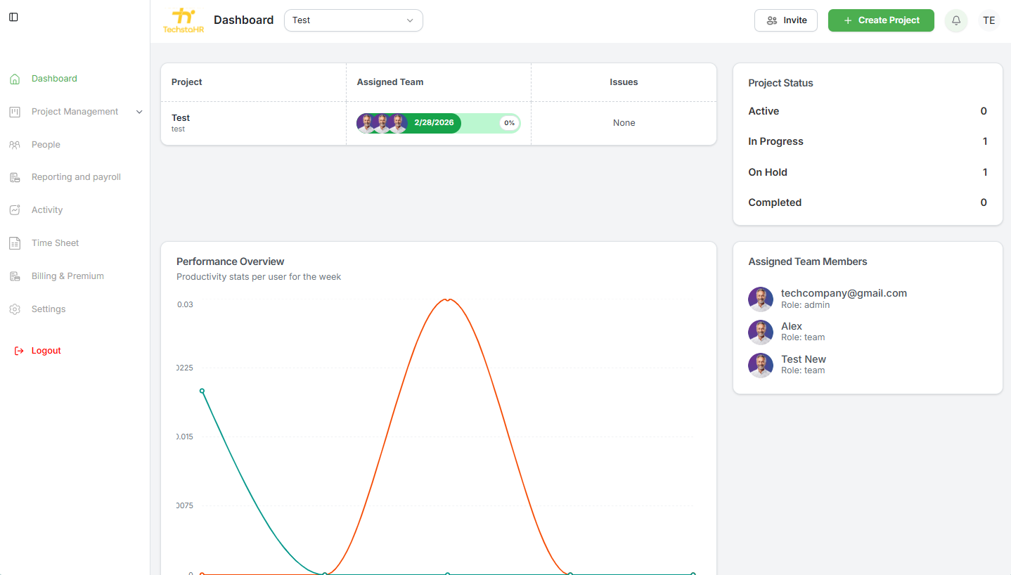The height and width of the screenshot is (575, 1011).
Task: Open the Settings gear icon
Action: click(x=14, y=309)
